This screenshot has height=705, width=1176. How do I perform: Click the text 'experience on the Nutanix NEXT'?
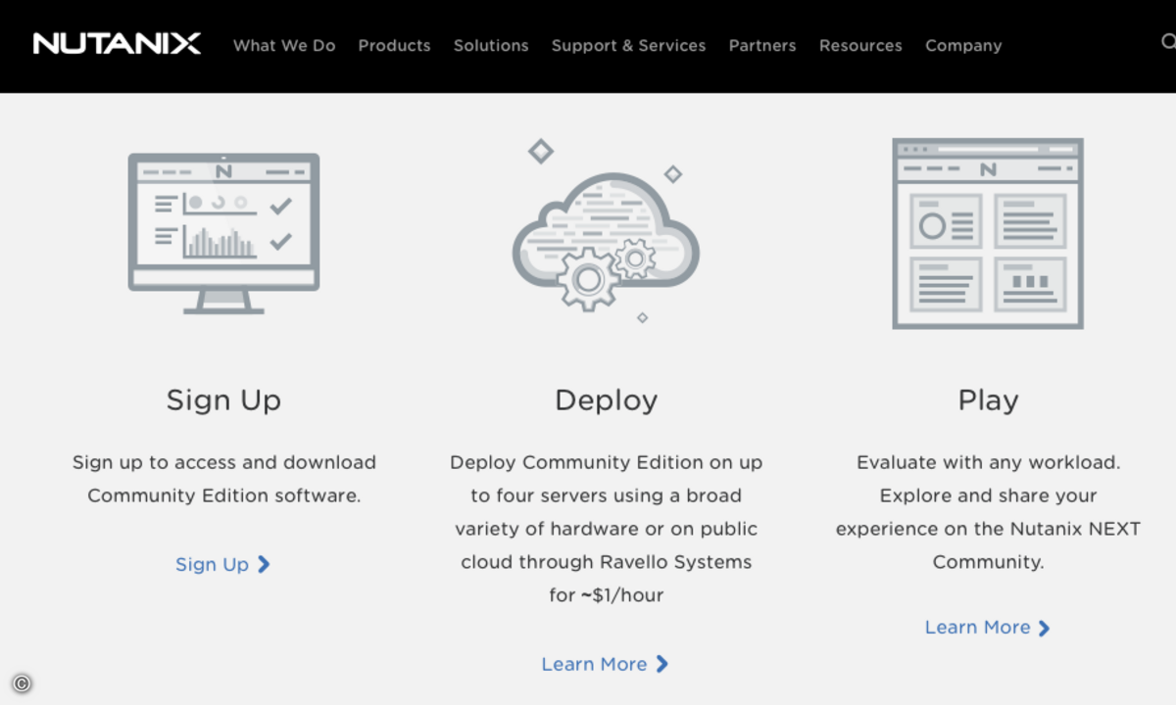pos(988,529)
